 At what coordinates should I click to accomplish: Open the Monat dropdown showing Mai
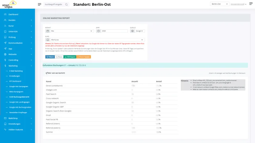tap(72, 31)
